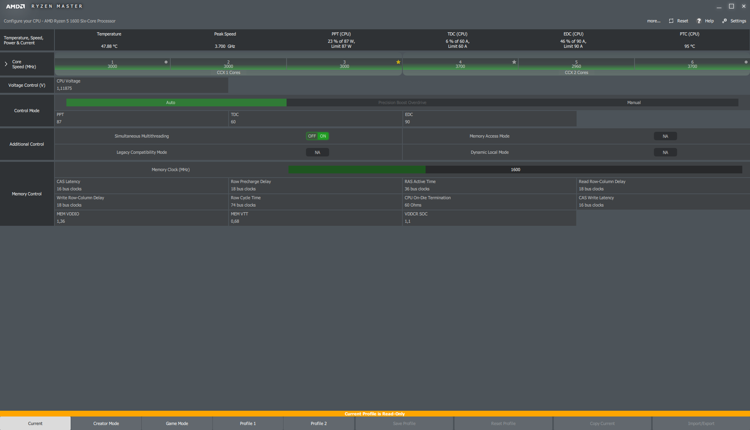Image resolution: width=750 pixels, height=430 pixels.
Task: Click the TDC value field 60
Action: [x=315, y=118]
